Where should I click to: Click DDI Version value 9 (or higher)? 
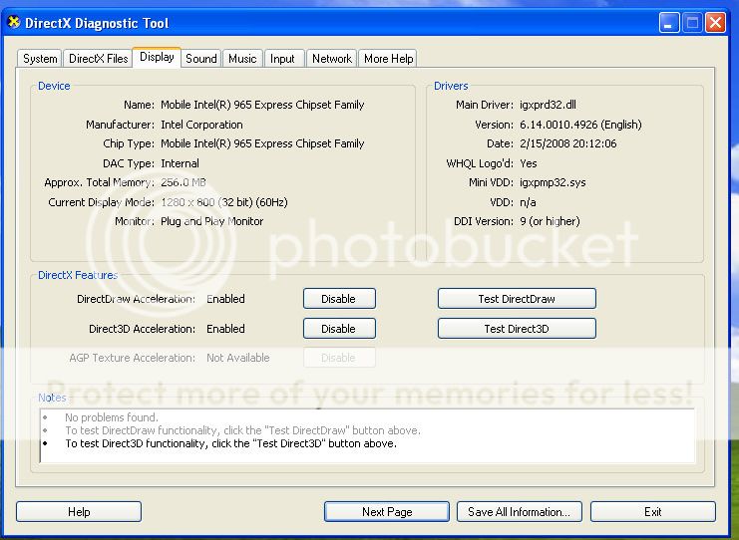550,221
